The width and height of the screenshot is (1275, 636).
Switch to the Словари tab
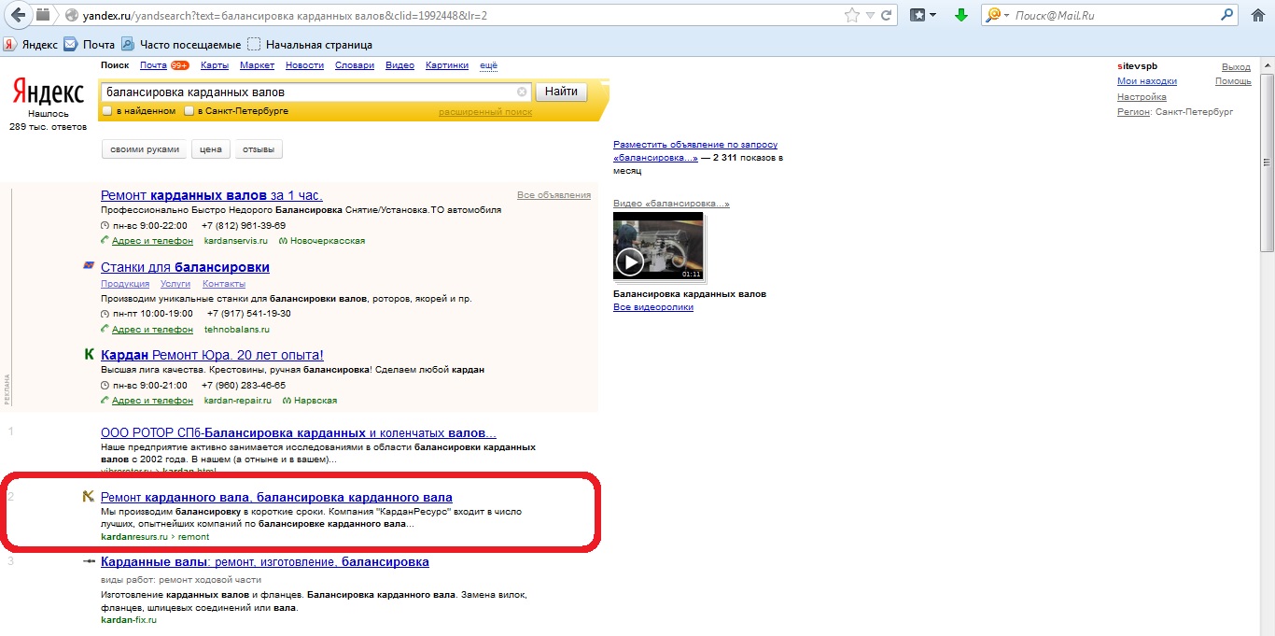coord(355,65)
